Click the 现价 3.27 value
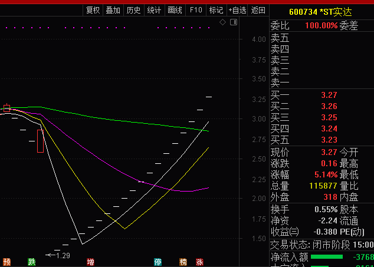374x267 pixels. click(x=329, y=152)
